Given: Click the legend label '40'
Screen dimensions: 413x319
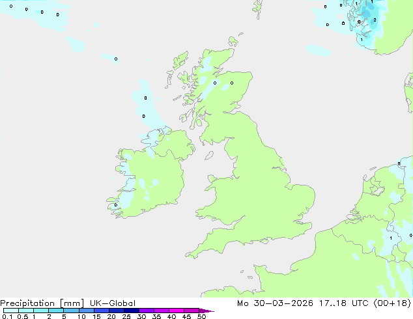Looking at the screenshot, I should tap(171, 316).
